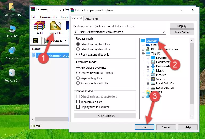Viewport: 205px width, 139px height.
Task: Open the File menu in WinRAR
Action: 34,17
